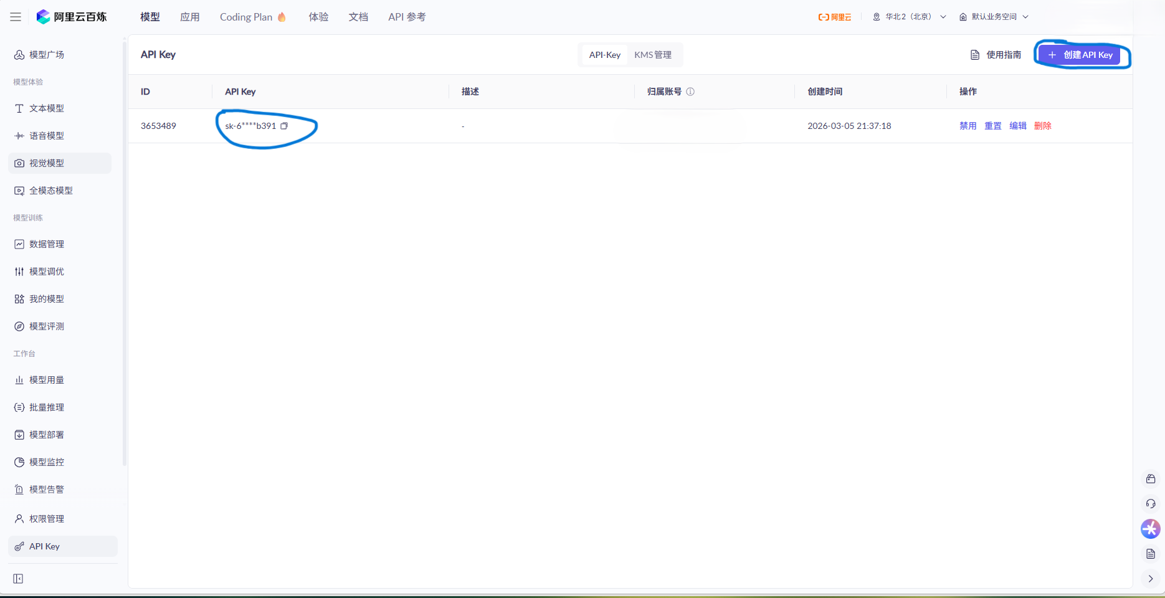1165x598 pixels.
Task: Open the 模型 top menu
Action: (x=150, y=17)
